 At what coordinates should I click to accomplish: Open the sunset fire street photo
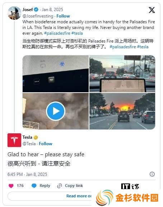click(122, 111)
